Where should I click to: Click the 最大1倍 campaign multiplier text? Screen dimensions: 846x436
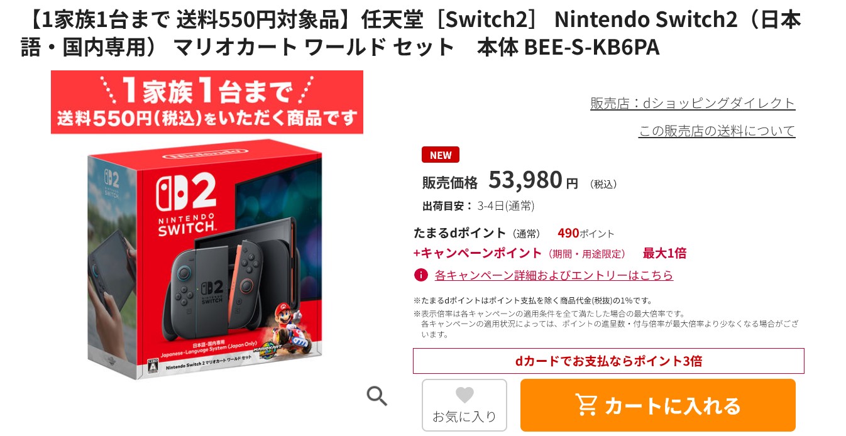point(664,253)
